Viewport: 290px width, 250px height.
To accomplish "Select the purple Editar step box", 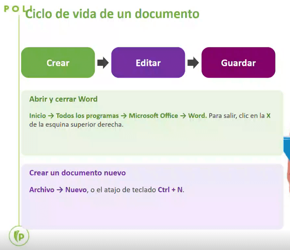I will [148, 62].
